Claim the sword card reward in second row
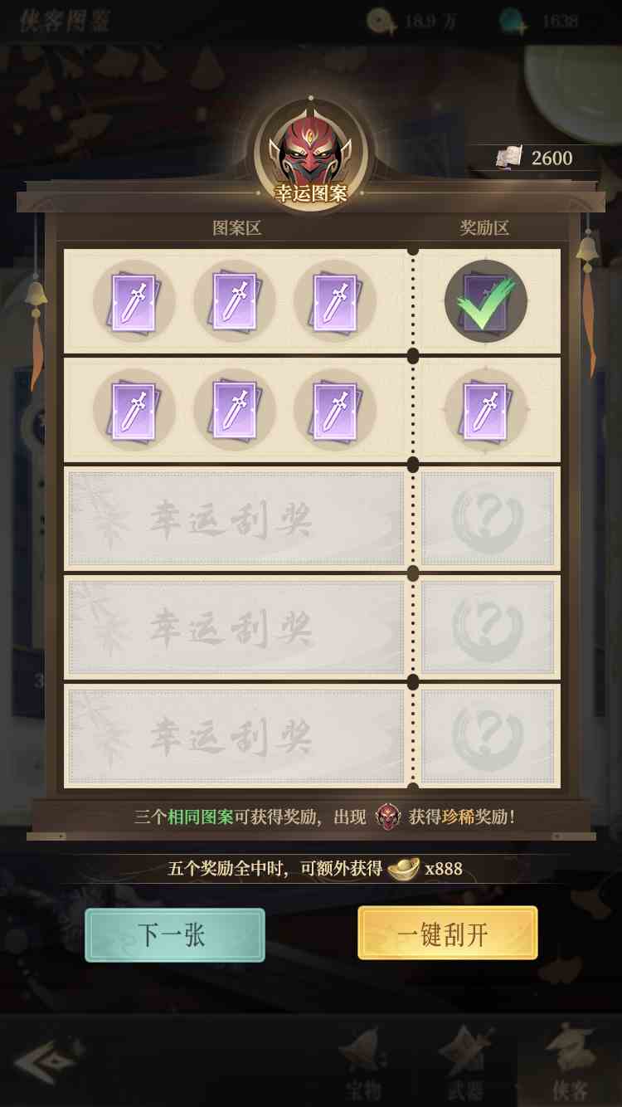Image resolution: width=622 pixels, height=1107 pixels. [486, 410]
